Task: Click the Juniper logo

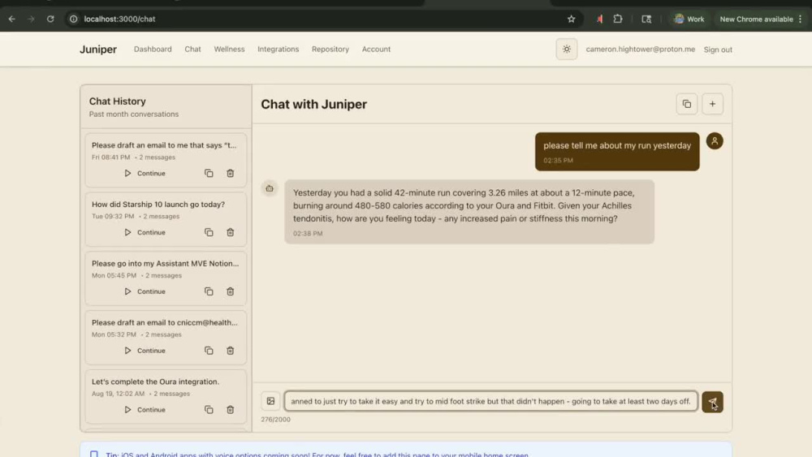Action: (x=98, y=50)
